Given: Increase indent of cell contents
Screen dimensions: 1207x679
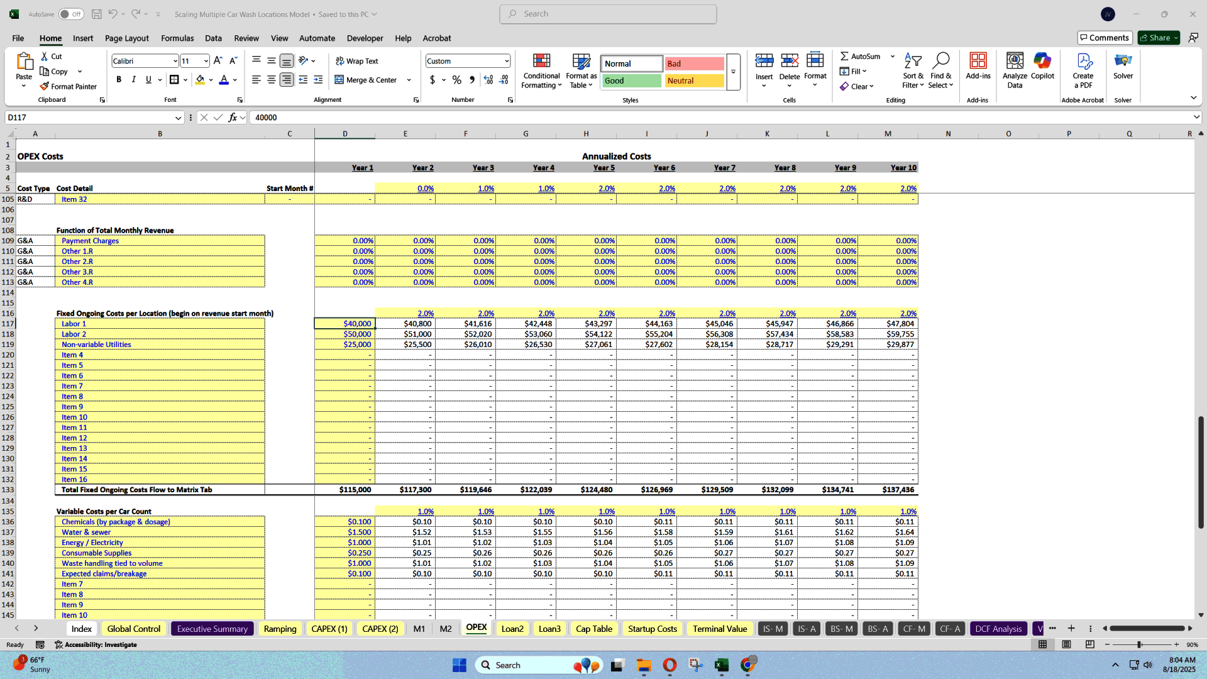Looking at the screenshot, I should (x=318, y=80).
